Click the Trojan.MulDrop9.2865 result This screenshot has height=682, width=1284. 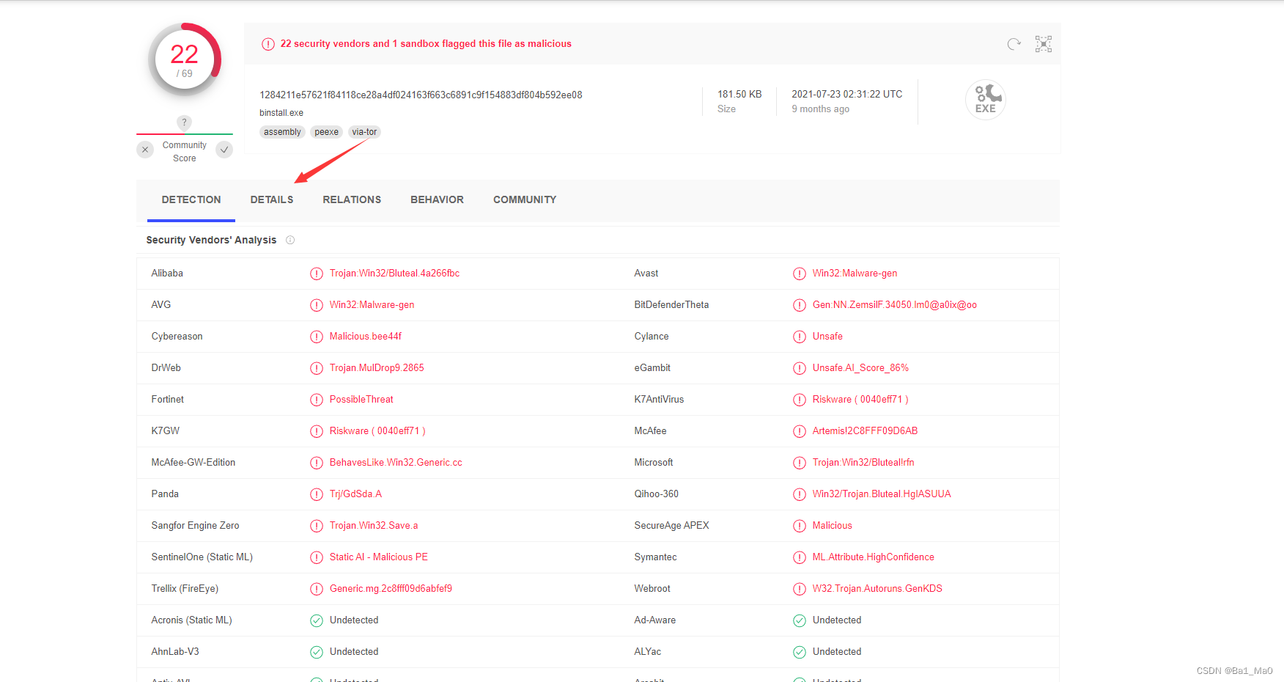tap(377, 367)
